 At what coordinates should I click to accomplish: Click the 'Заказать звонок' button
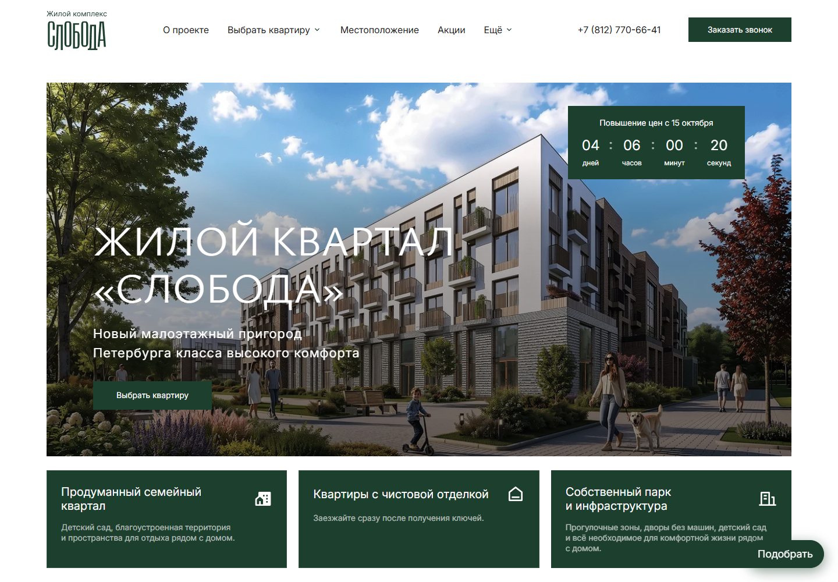pyautogui.click(x=740, y=30)
